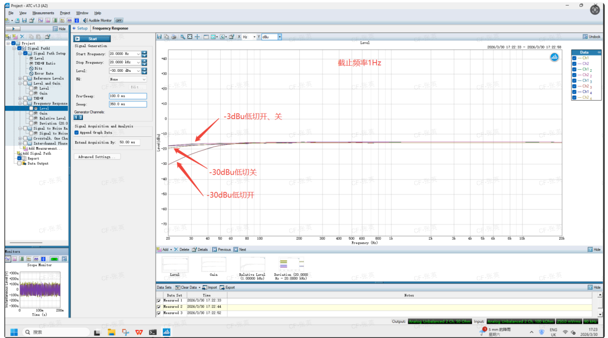Open the View menu

(x=23, y=13)
